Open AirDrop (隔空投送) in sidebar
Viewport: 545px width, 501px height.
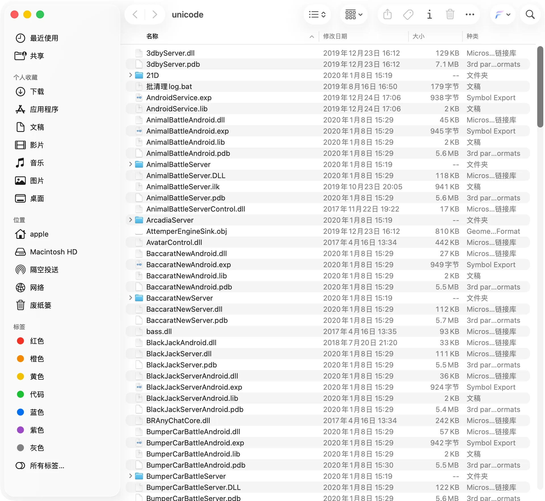click(37, 270)
